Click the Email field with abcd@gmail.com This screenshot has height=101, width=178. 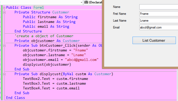159,27
